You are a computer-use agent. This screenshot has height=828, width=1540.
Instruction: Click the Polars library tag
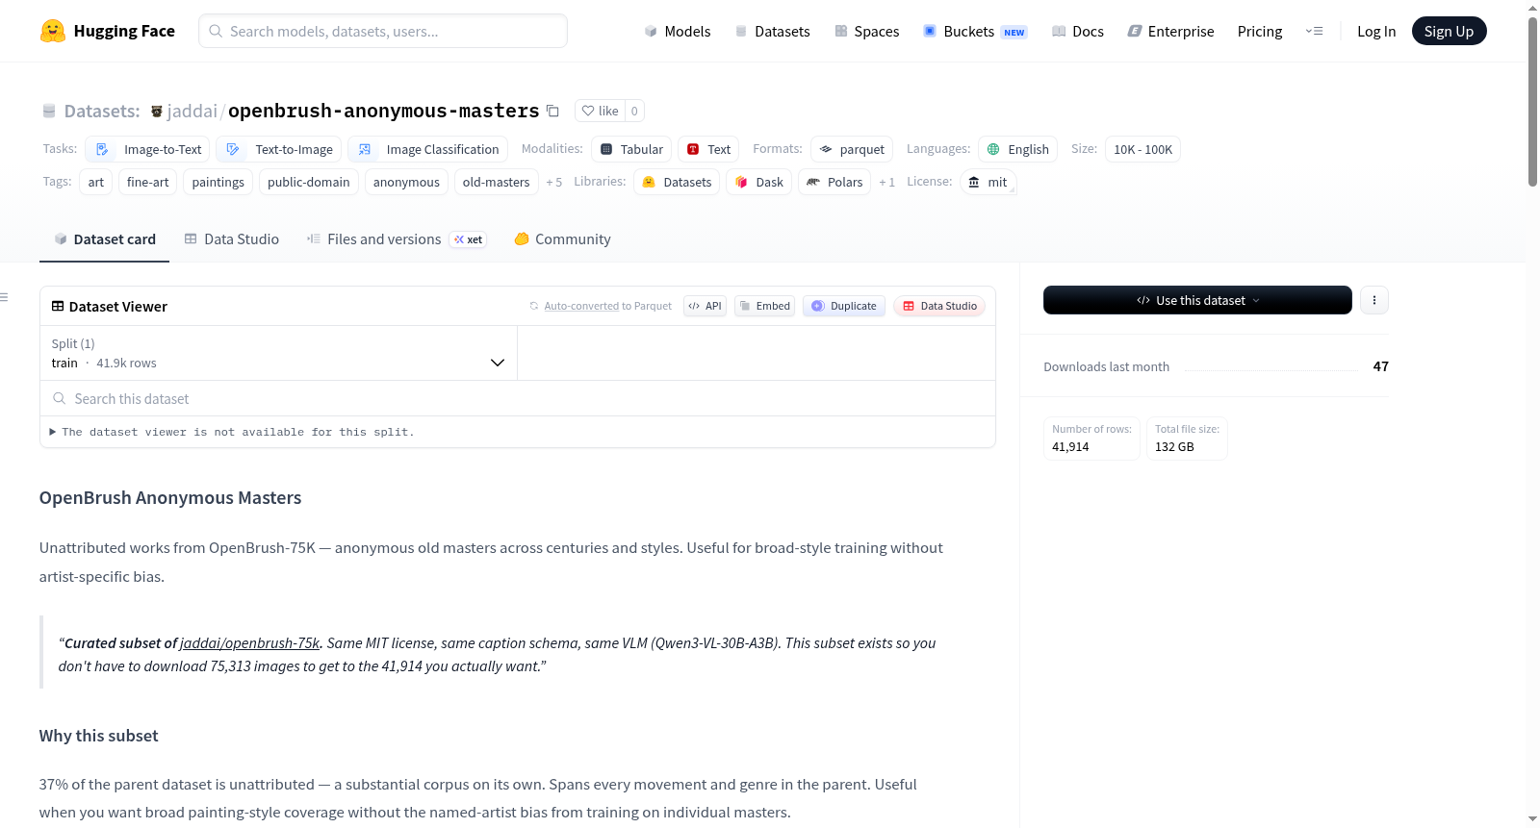tap(834, 182)
